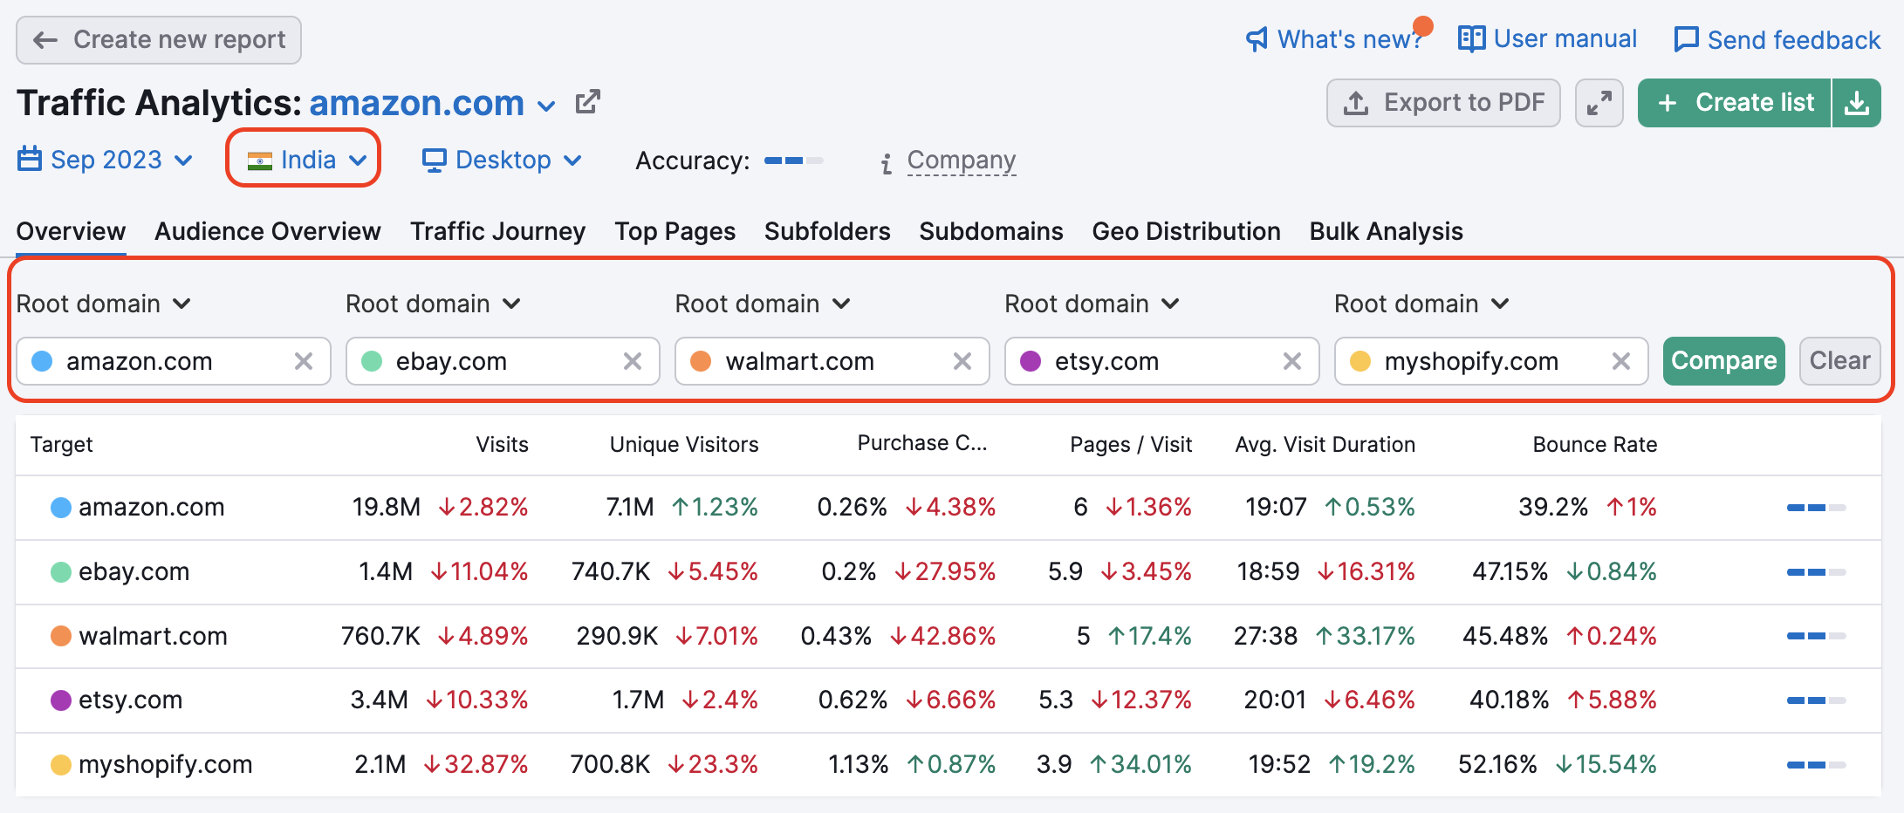
Task: Click the Clear button
Action: (1839, 361)
